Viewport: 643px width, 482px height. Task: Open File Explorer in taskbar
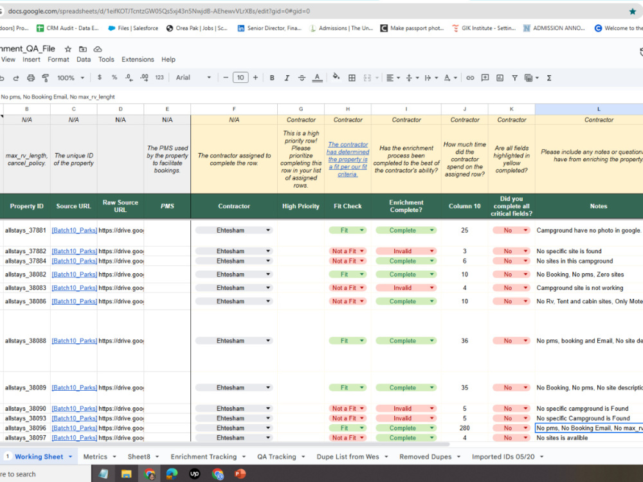[126, 474]
